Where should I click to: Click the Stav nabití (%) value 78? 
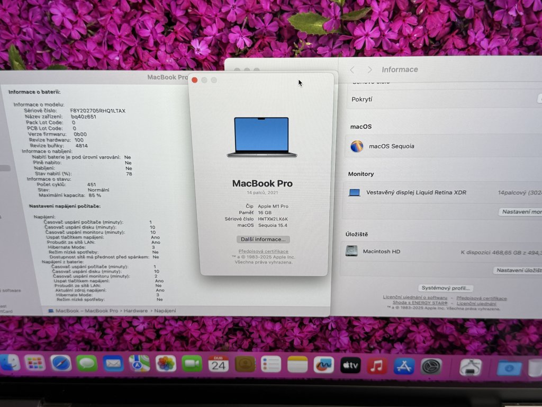(129, 174)
